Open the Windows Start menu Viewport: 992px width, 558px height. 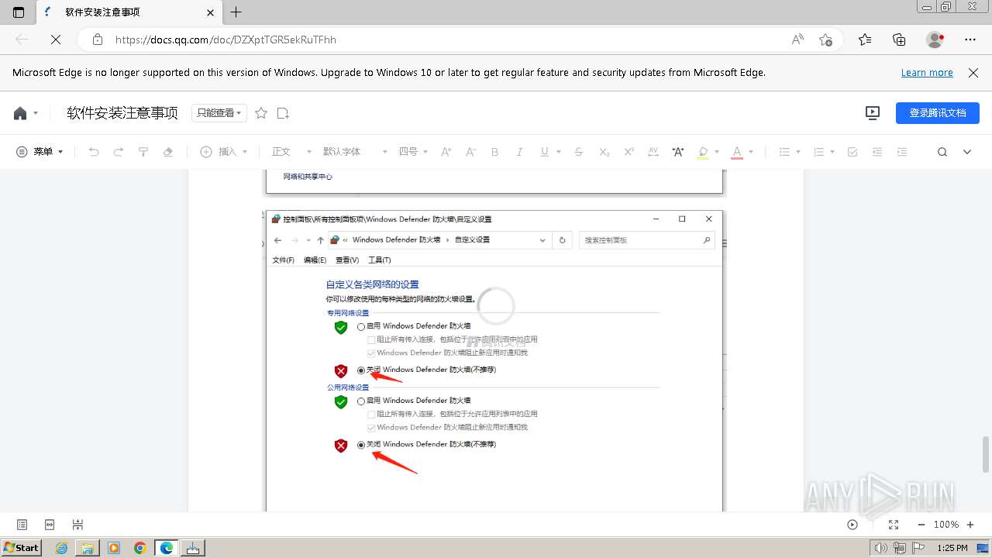pos(21,548)
